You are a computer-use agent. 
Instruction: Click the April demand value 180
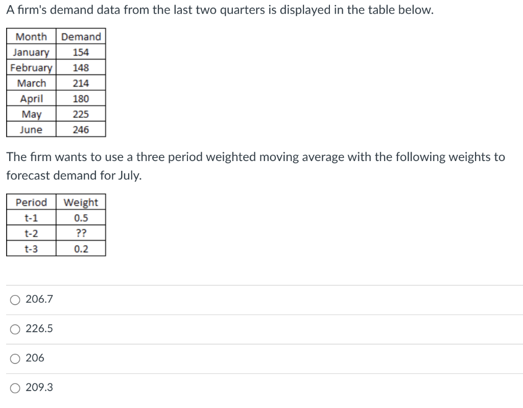80,98
